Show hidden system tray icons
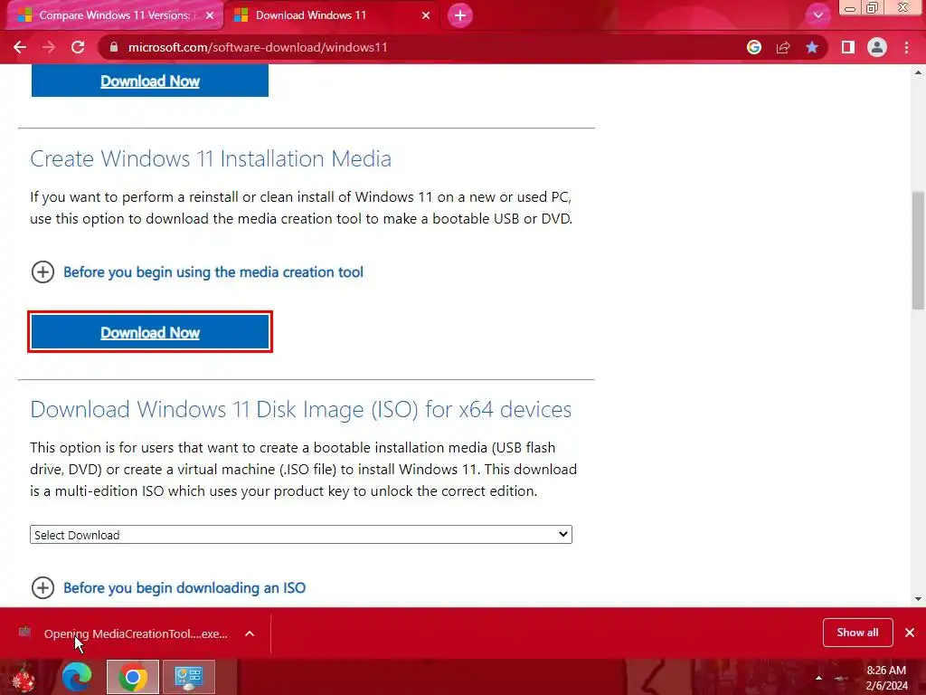This screenshot has width=926, height=695. pyautogui.click(x=818, y=678)
